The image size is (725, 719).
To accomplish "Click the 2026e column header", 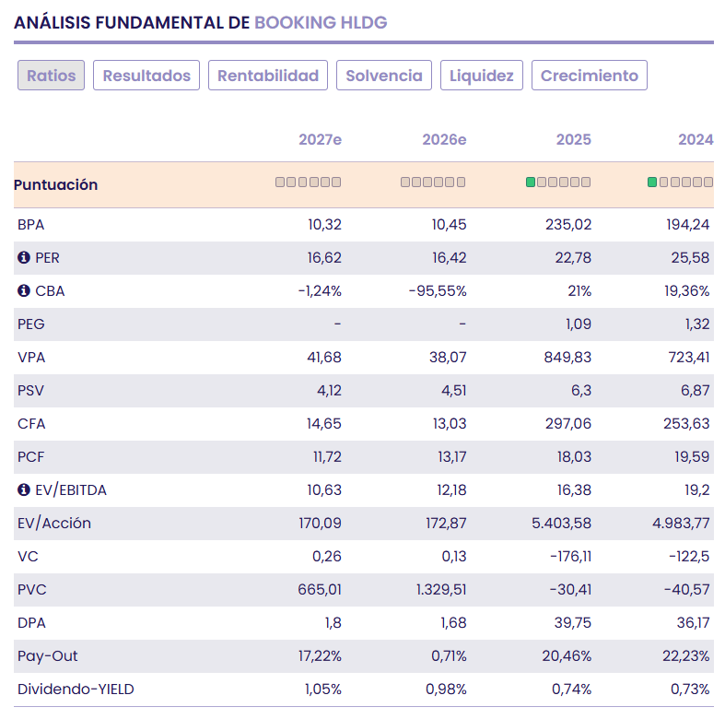I will click(x=444, y=139).
